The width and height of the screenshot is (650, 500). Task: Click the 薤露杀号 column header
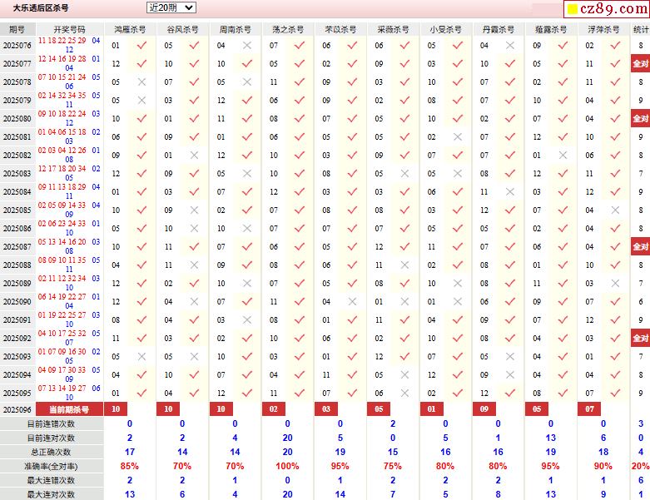[551, 29]
